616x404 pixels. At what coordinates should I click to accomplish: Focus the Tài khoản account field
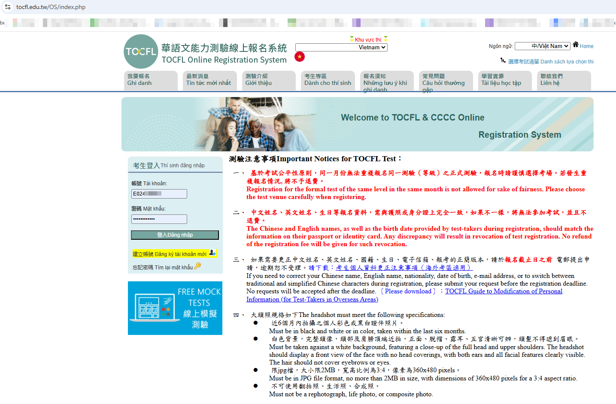159,194
